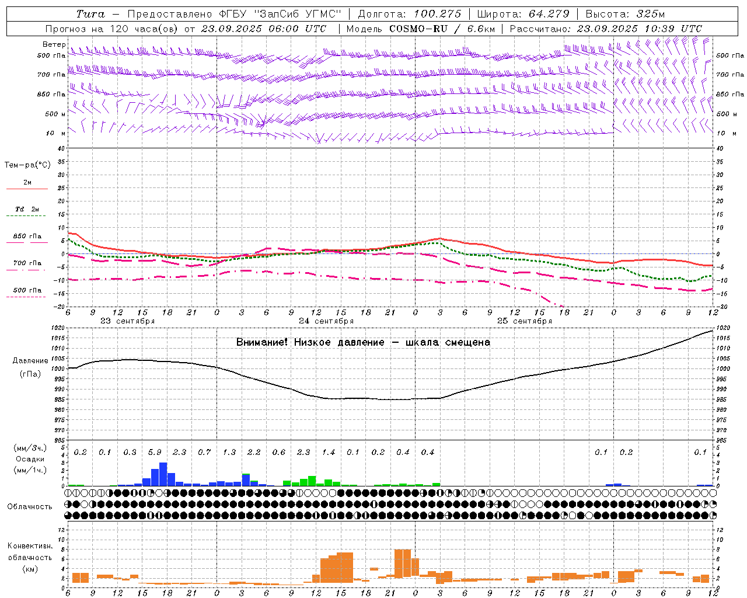
Task: Click the "700 гПа" temperature legend label
Action: click(x=27, y=263)
